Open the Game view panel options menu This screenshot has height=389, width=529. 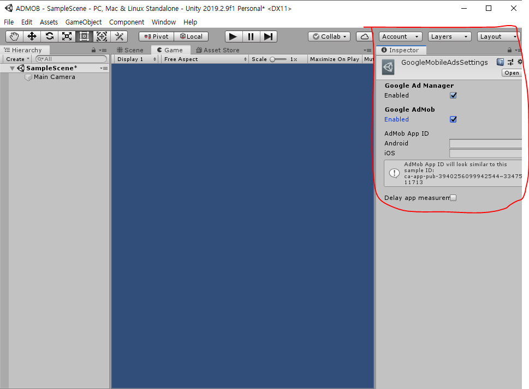[368, 50]
